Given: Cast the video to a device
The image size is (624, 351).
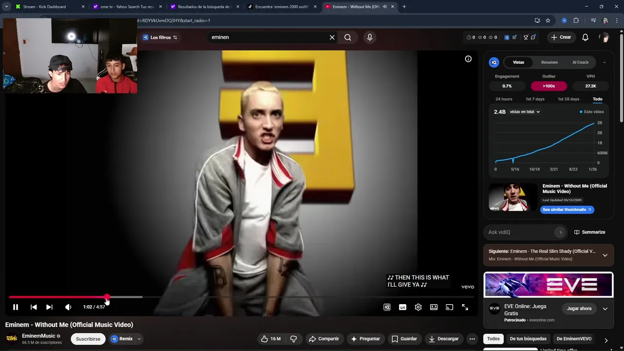Looking at the screenshot, I should click(449, 307).
